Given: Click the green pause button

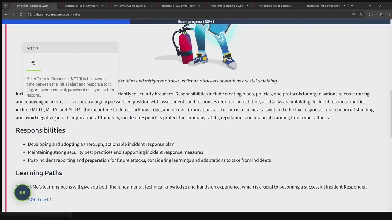Looking at the screenshot, I should 22,193.
